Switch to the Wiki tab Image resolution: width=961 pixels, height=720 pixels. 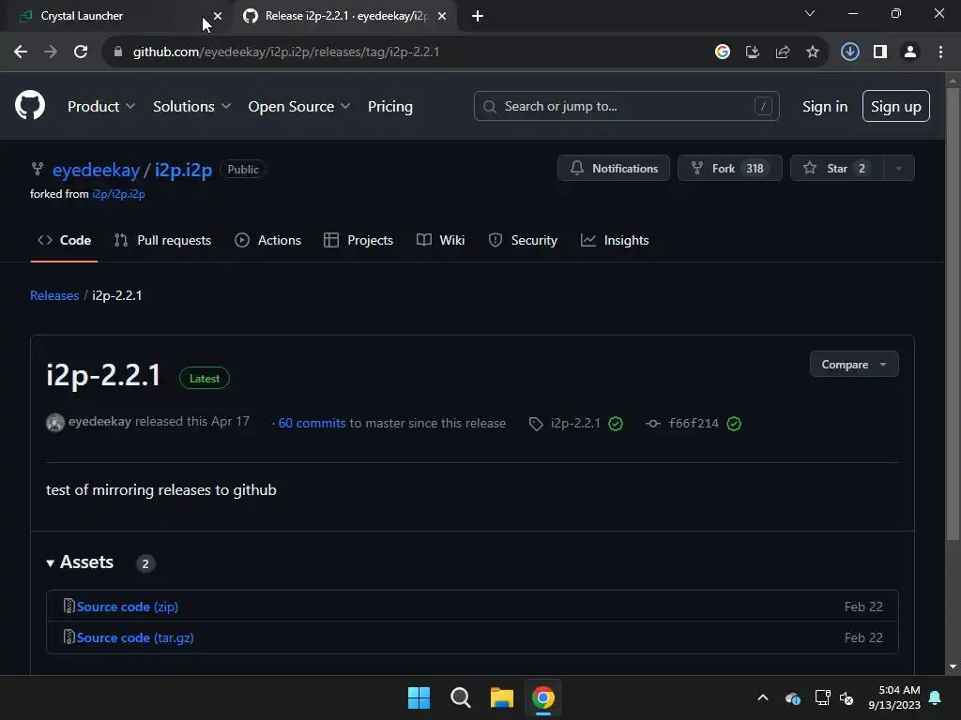coord(441,241)
